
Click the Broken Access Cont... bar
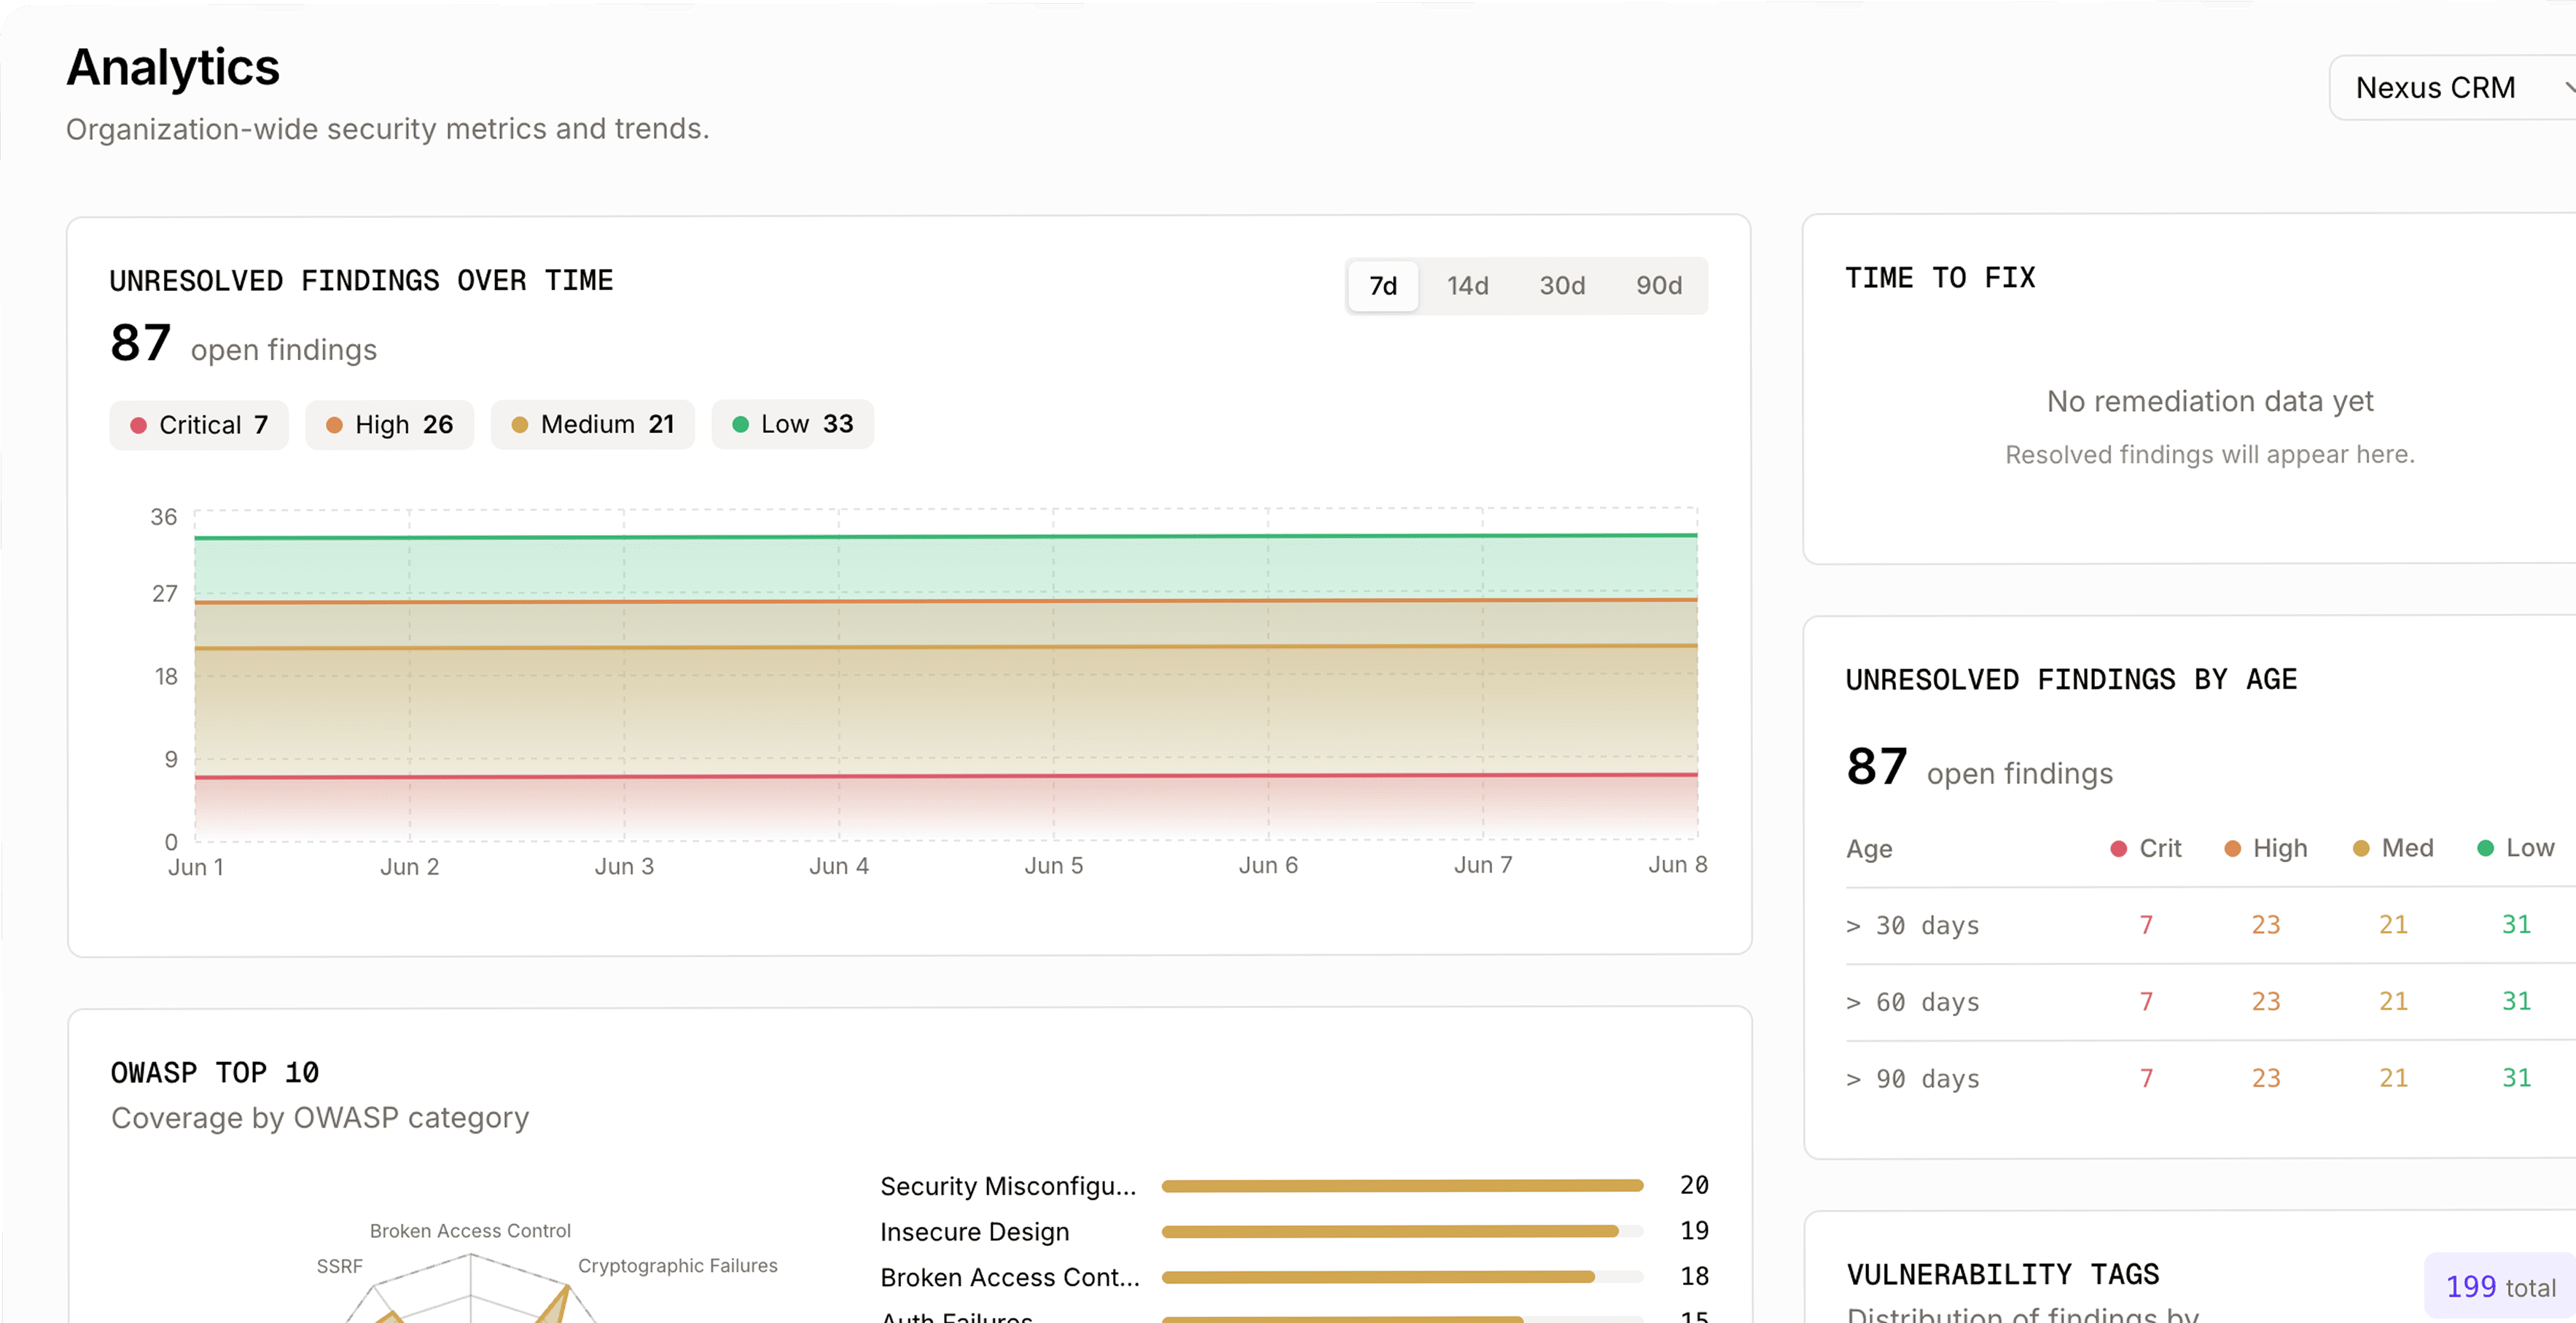[x=1402, y=1278]
